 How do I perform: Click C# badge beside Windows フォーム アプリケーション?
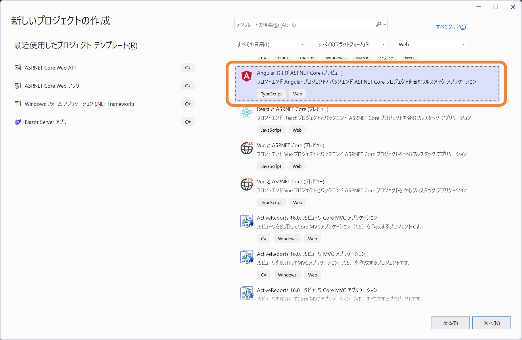point(188,104)
